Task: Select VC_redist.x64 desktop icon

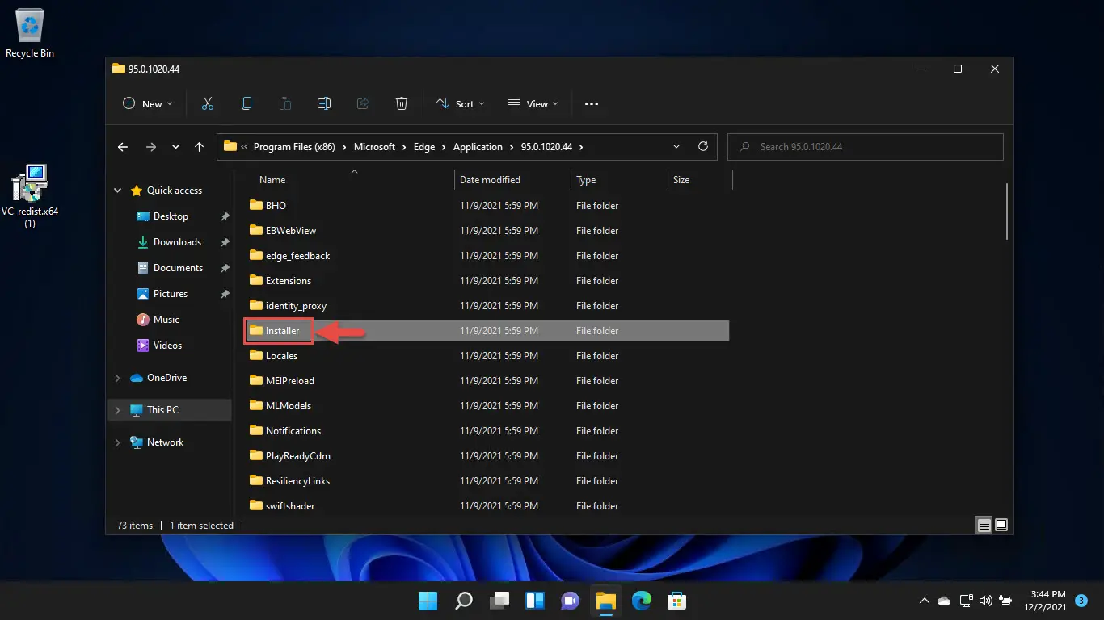Action: [x=30, y=195]
